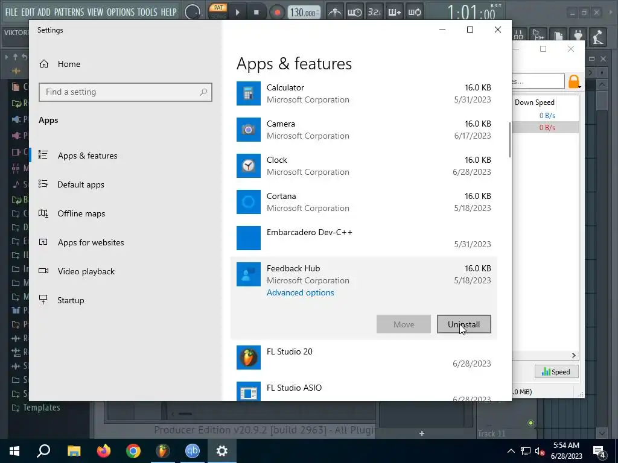618x463 pixels.
Task: Click the Settings app list scrollbar
Action: coord(510,140)
